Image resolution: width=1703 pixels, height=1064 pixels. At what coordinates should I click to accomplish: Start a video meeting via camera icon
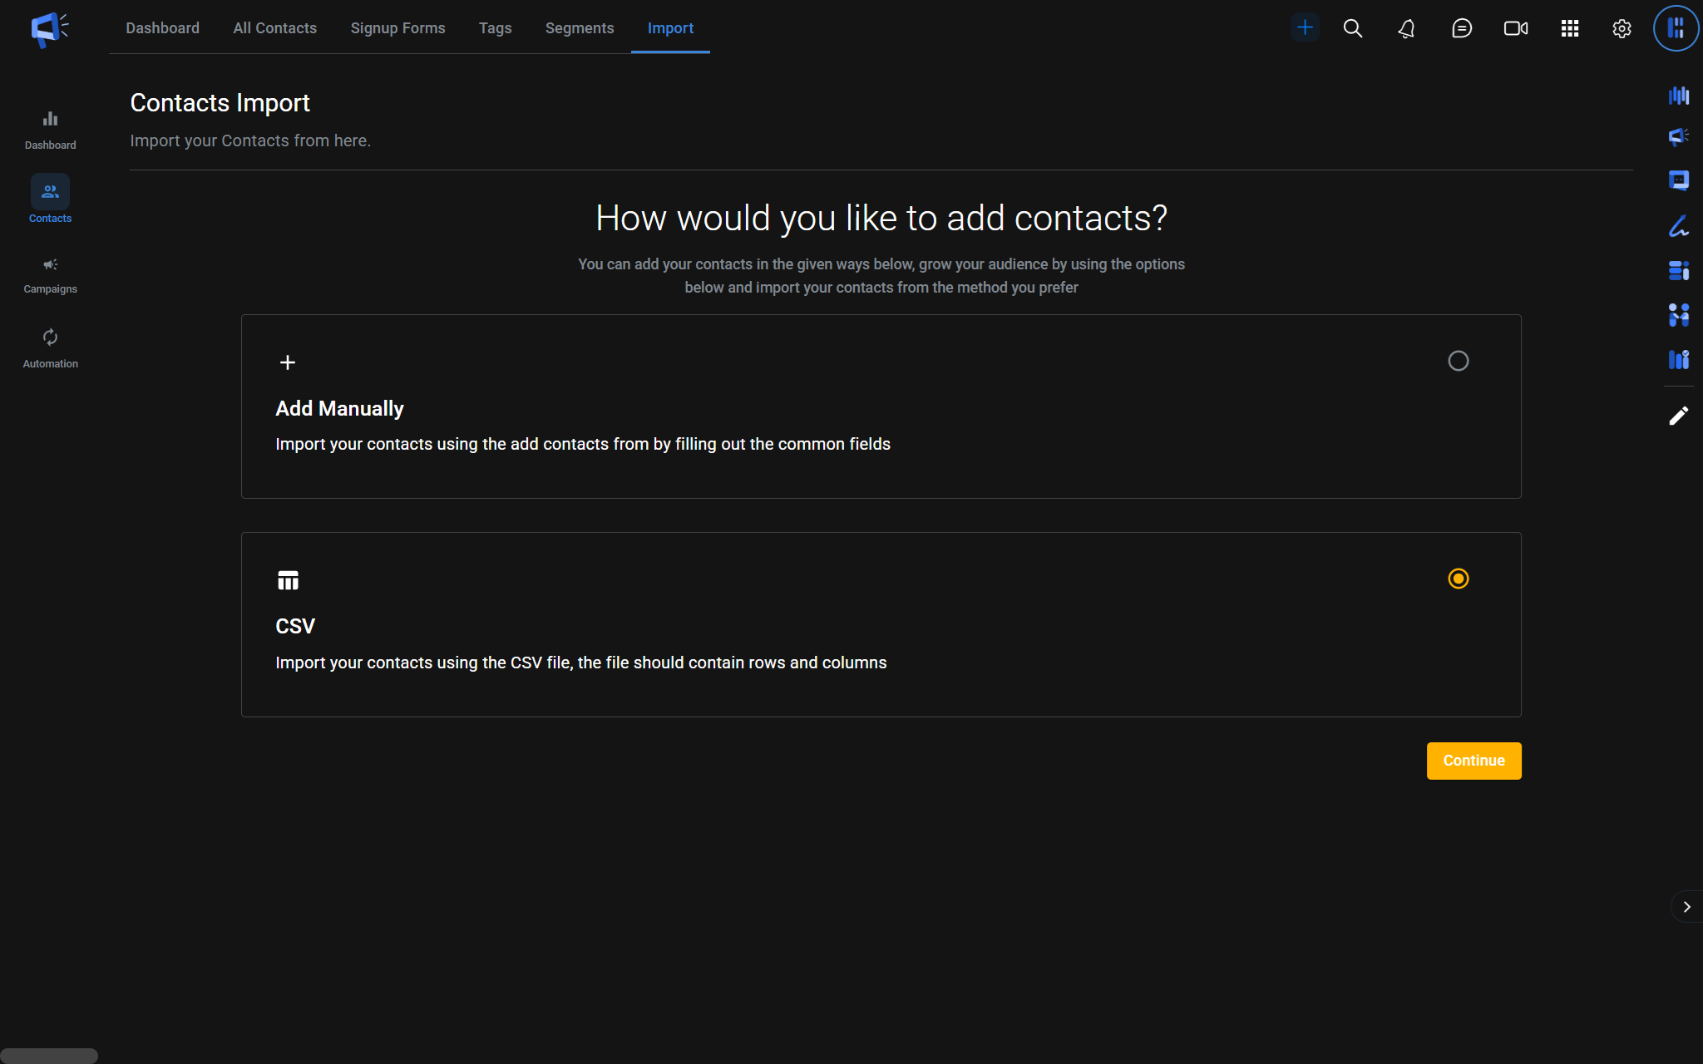1515,28
